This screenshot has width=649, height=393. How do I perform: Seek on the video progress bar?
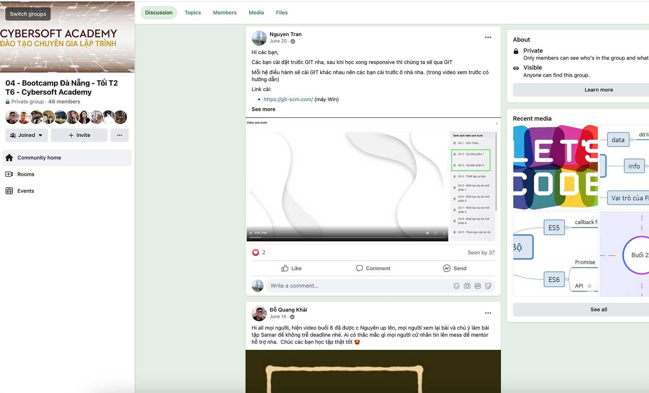pos(347,238)
